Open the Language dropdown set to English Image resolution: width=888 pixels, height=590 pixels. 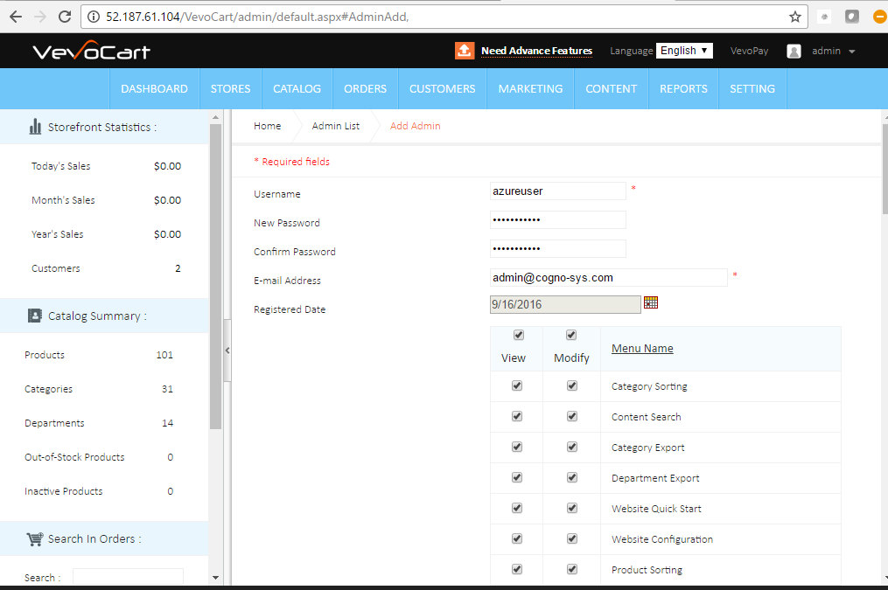click(x=684, y=51)
